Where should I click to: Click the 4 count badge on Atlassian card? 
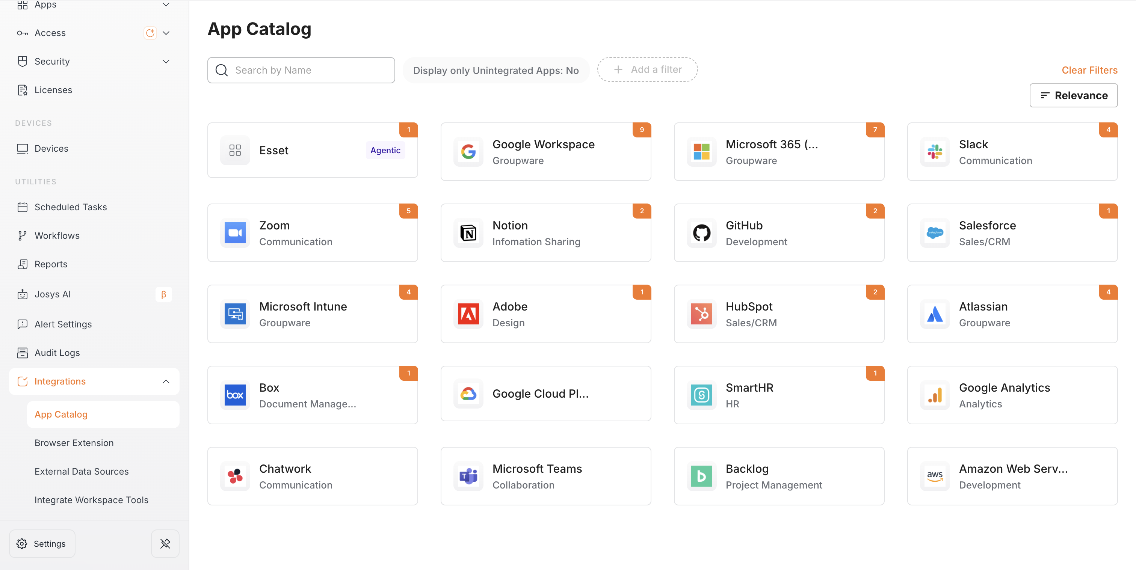1108,292
